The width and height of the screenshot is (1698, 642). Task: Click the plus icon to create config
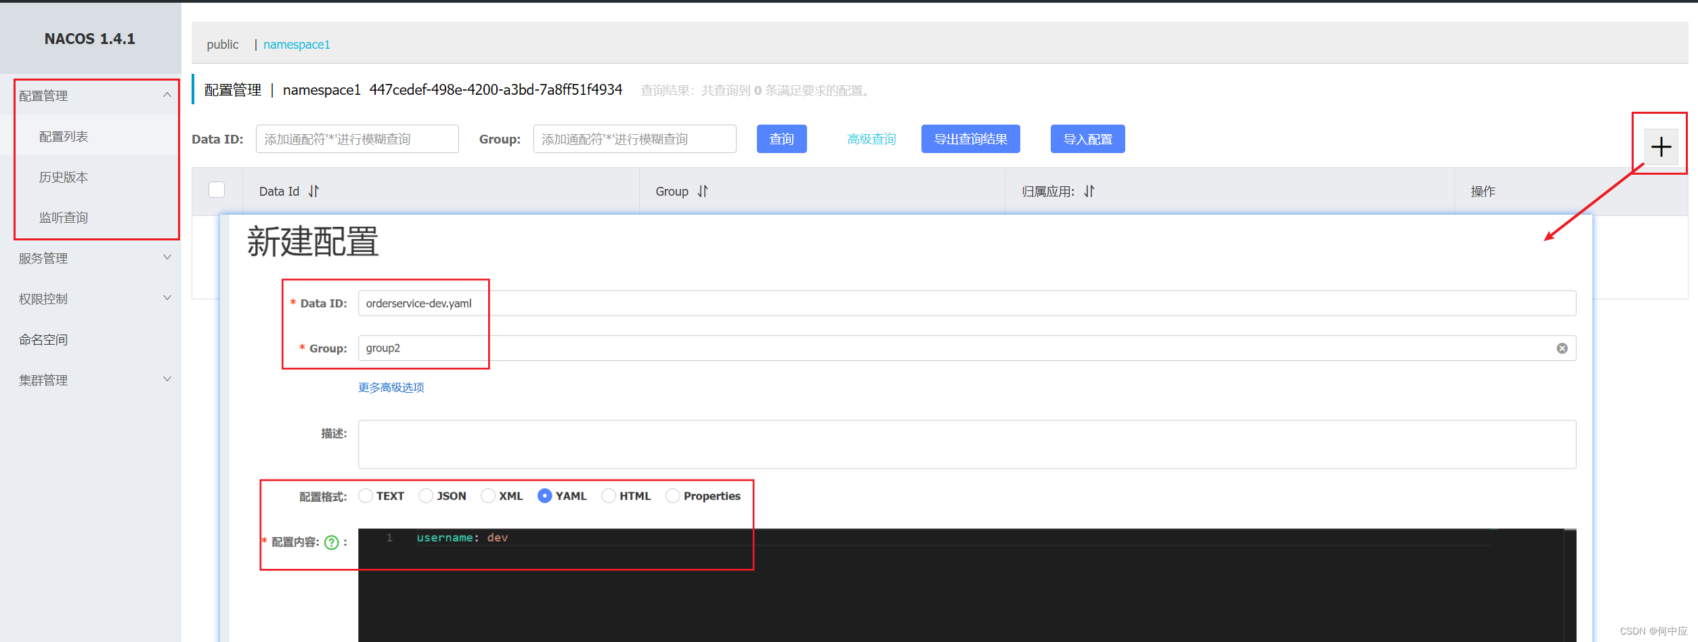click(1661, 147)
